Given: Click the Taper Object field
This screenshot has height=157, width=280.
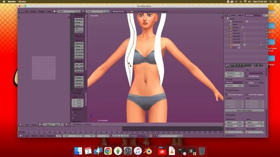Looking at the screenshot, I should pos(234,132).
